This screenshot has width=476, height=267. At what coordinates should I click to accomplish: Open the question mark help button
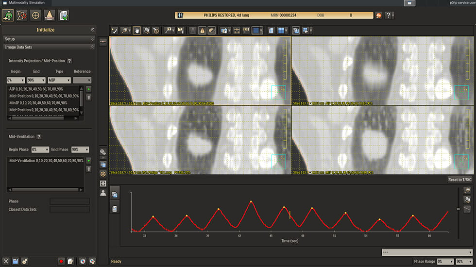click(389, 15)
